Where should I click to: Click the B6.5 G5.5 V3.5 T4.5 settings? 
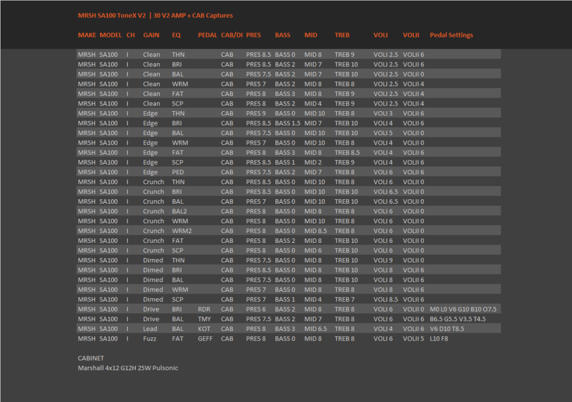458,319
